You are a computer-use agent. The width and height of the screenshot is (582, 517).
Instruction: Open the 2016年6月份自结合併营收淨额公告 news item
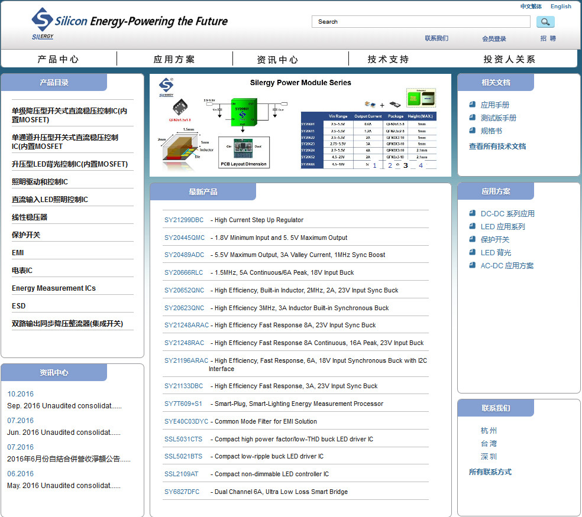click(x=69, y=459)
